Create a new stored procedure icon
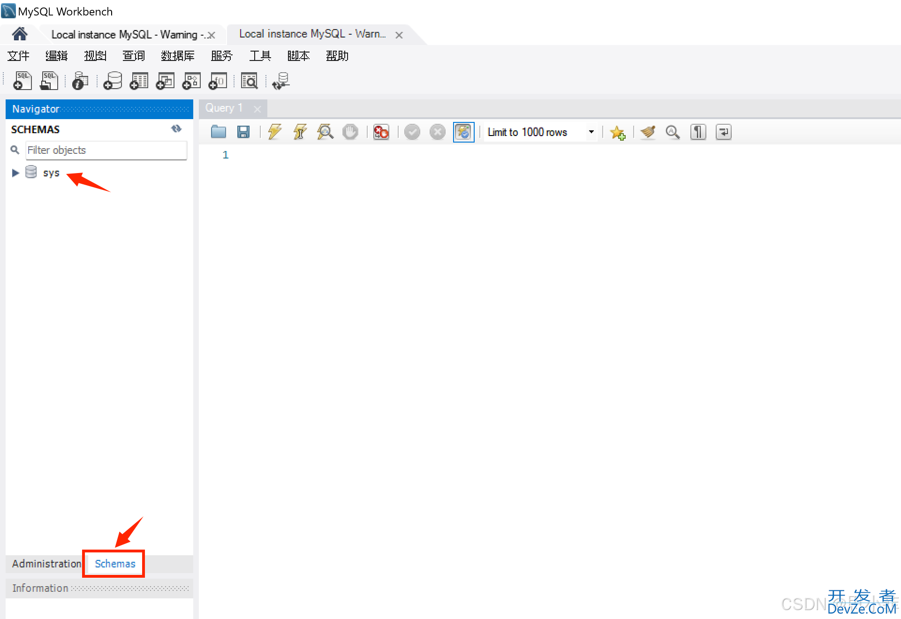901x619 pixels. (x=191, y=81)
